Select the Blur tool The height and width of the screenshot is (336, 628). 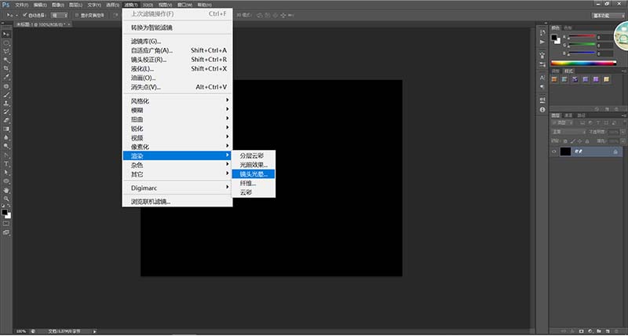click(x=6, y=137)
